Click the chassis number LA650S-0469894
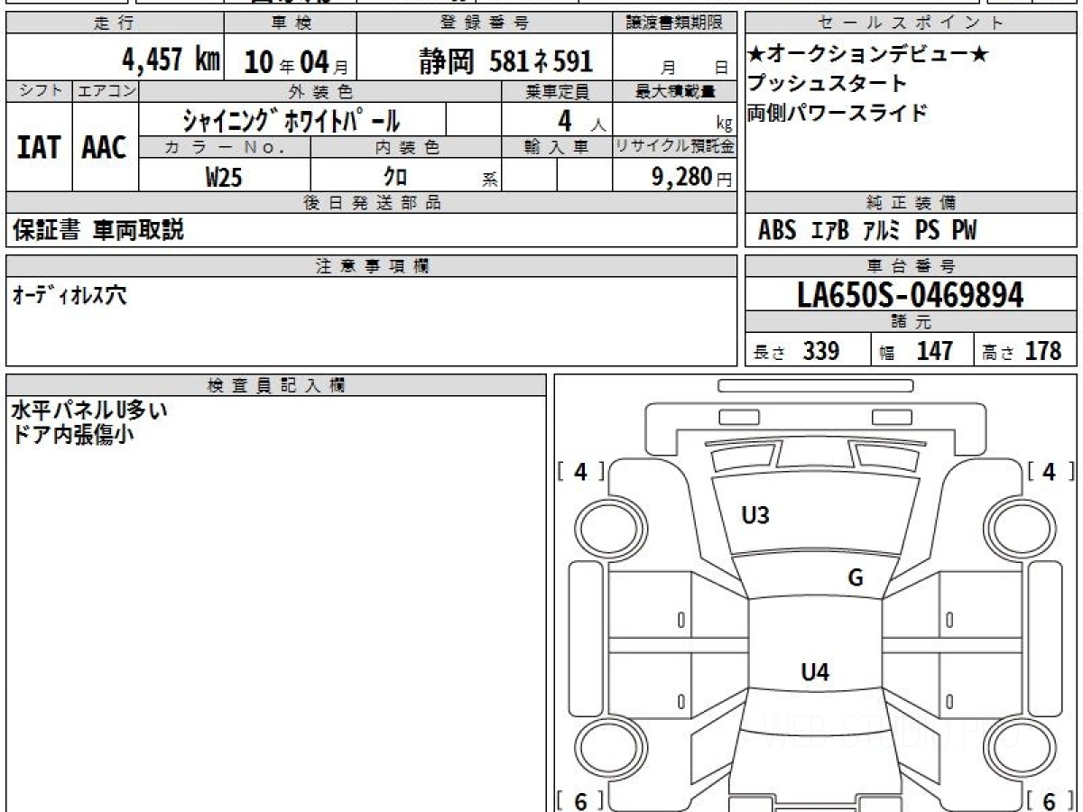The height and width of the screenshot is (812, 1083). [911, 295]
